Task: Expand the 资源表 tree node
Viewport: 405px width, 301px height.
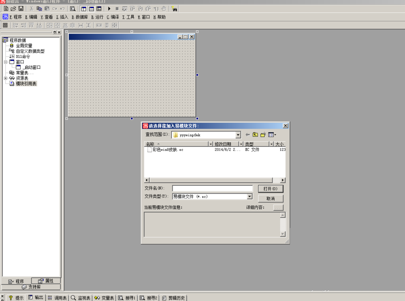Action: pyautogui.click(x=6, y=78)
